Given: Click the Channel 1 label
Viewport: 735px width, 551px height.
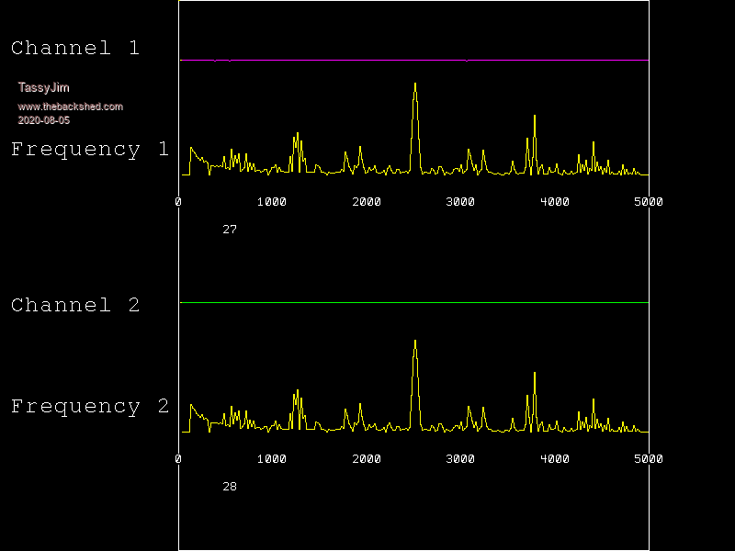Looking at the screenshot, I should click(x=75, y=49).
